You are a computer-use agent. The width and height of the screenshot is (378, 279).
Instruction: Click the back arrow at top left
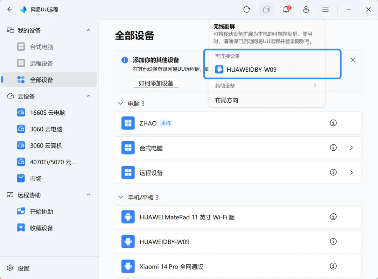9,9
